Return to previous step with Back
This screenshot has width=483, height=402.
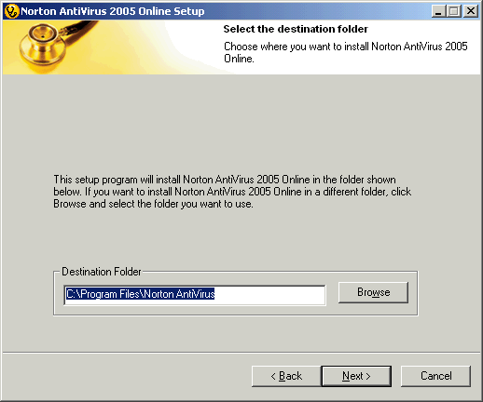286,376
